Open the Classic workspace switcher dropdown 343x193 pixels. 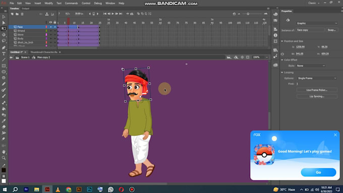tap(314, 3)
